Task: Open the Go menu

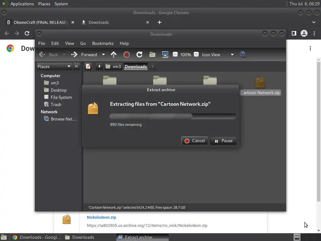Action: tap(83, 43)
